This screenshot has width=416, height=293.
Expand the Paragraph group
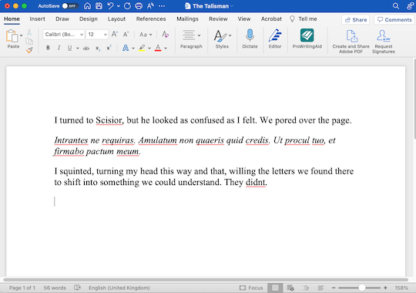[x=191, y=39]
